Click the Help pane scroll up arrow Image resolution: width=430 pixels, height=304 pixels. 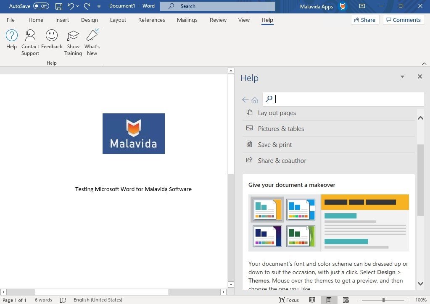click(420, 118)
